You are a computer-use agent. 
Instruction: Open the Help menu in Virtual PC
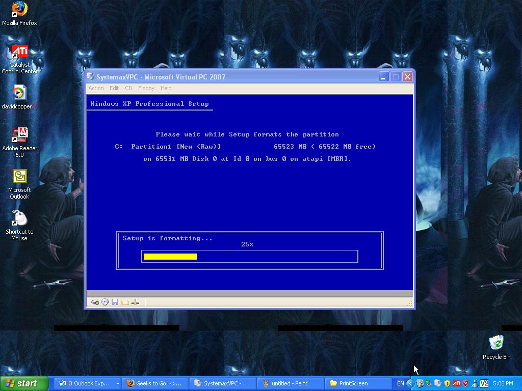pos(166,88)
